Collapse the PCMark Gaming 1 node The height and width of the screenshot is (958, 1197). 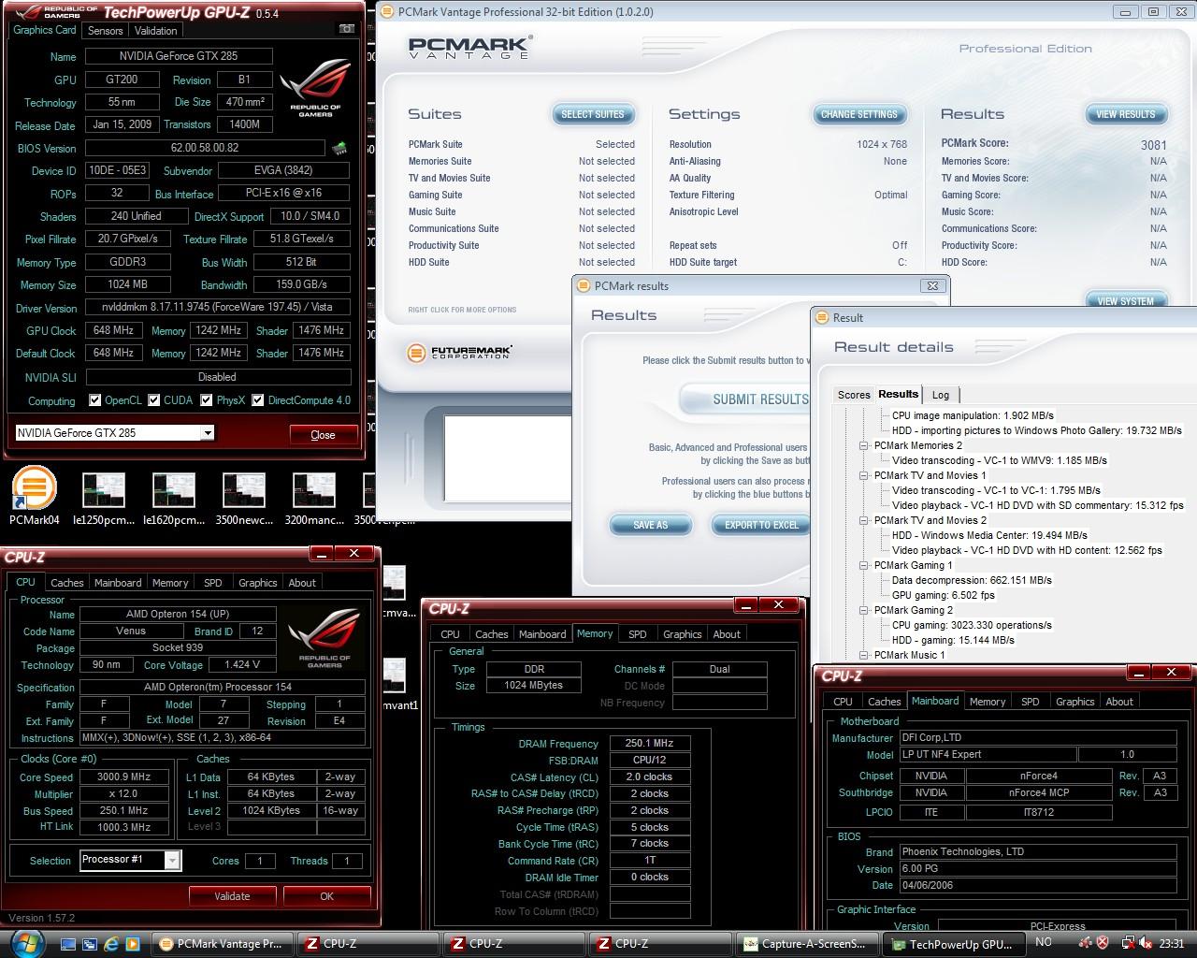pyautogui.click(x=864, y=565)
